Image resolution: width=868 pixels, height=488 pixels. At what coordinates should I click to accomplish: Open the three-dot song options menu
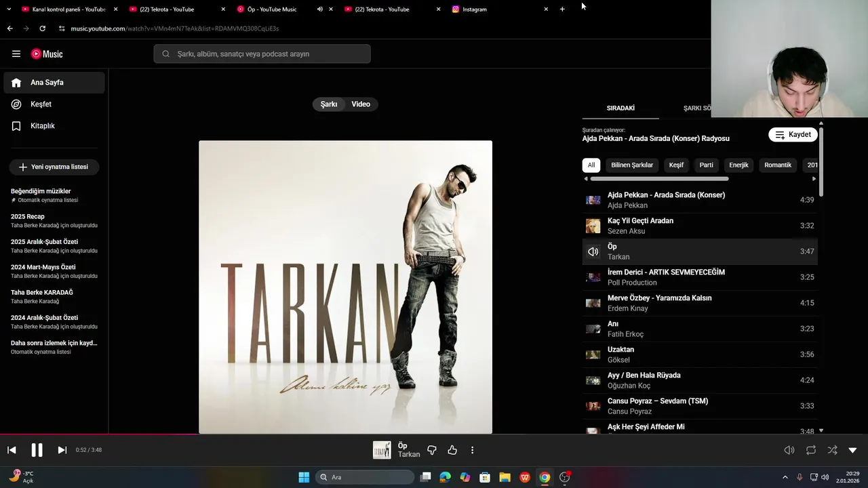pyautogui.click(x=473, y=450)
